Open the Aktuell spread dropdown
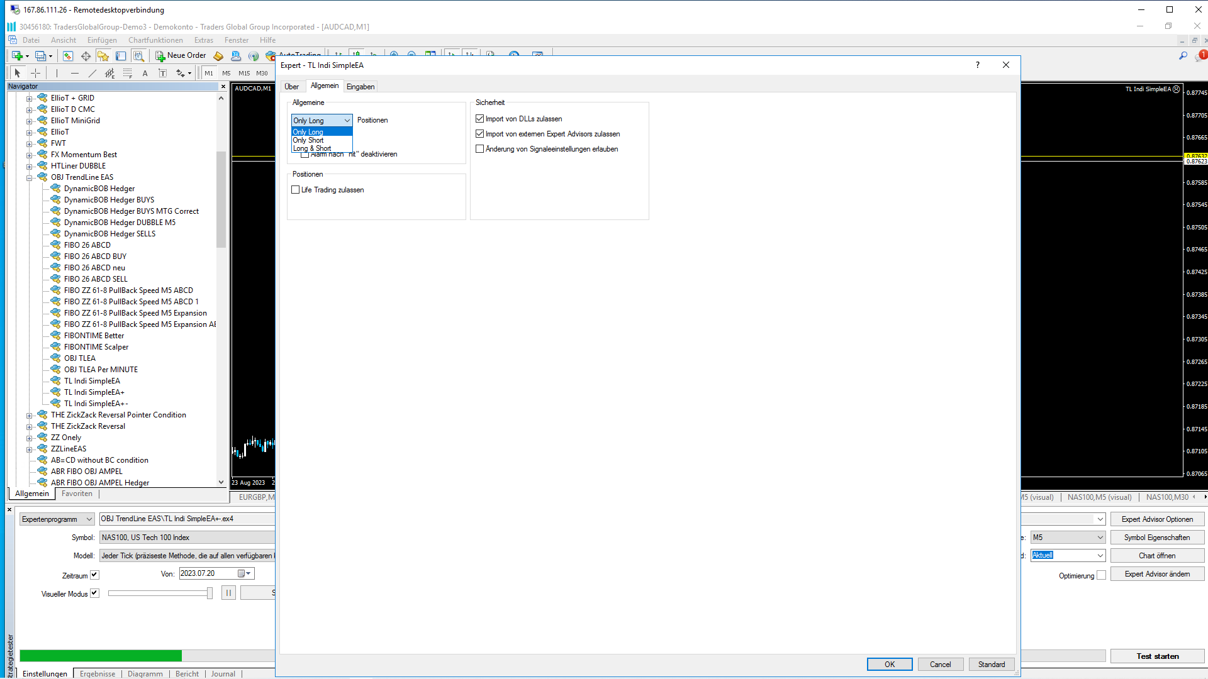This screenshot has height=679, width=1208. 1068,555
